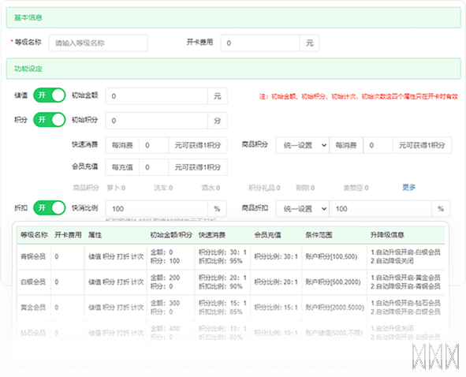Toggle the 折扣 discount switch
This screenshot has height=377, width=466.
click(x=50, y=208)
